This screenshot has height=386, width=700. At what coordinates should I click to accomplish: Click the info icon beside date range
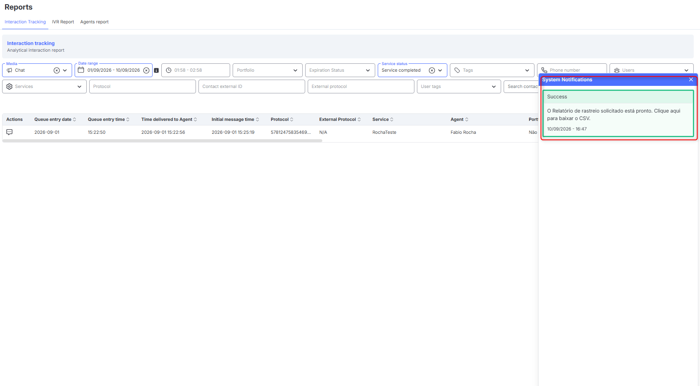coord(156,70)
